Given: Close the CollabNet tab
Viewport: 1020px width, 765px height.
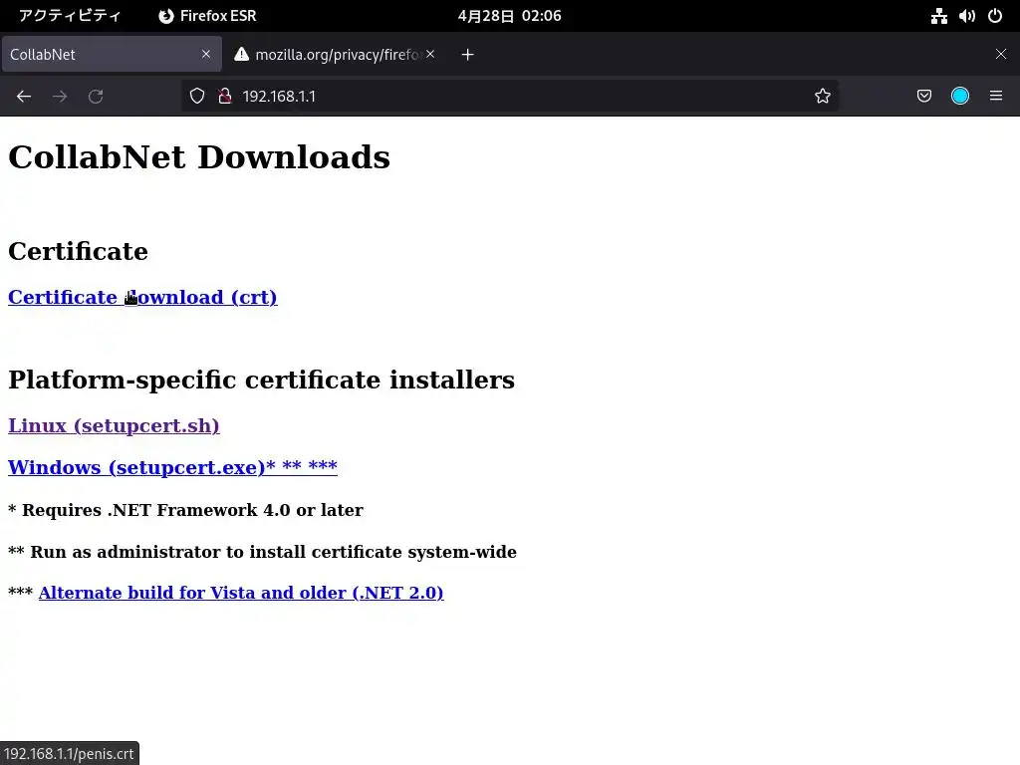Looking at the screenshot, I should point(206,54).
